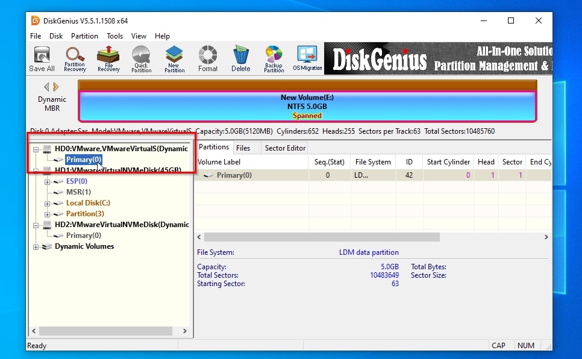Switch to the Sector Editor tab

pyautogui.click(x=285, y=148)
